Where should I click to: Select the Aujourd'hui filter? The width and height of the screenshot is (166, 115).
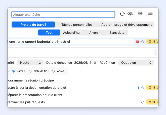tap(72, 32)
